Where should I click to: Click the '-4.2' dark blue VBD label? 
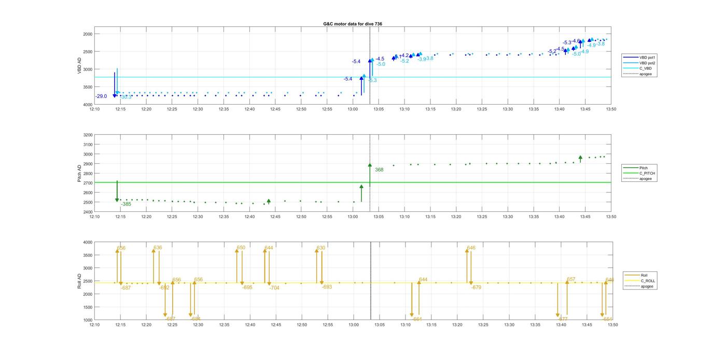pyautogui.click(x=405, y=55)
